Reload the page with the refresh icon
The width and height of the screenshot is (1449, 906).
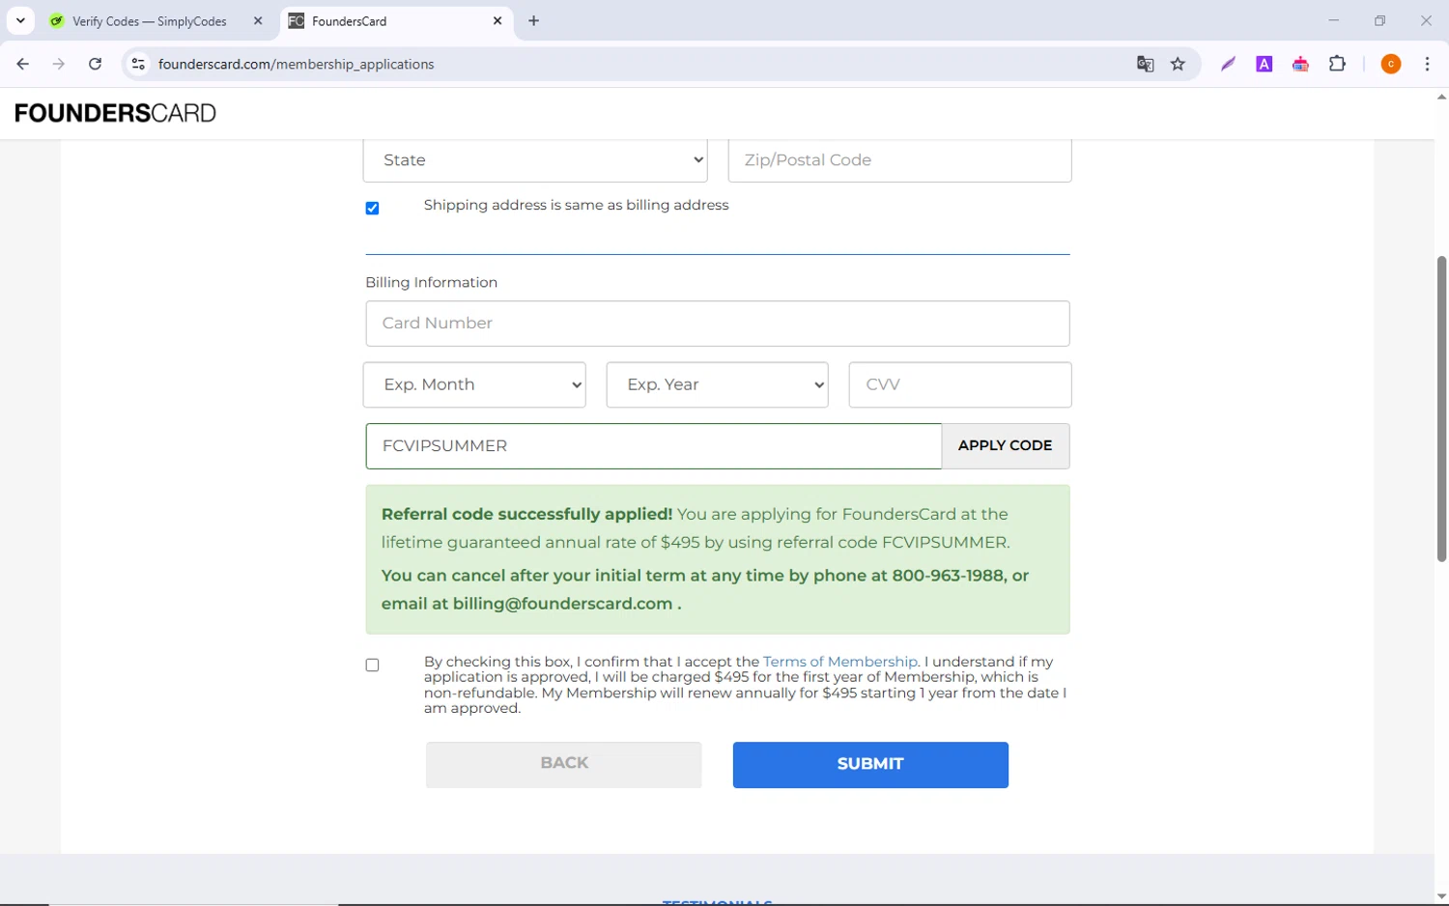95,64
